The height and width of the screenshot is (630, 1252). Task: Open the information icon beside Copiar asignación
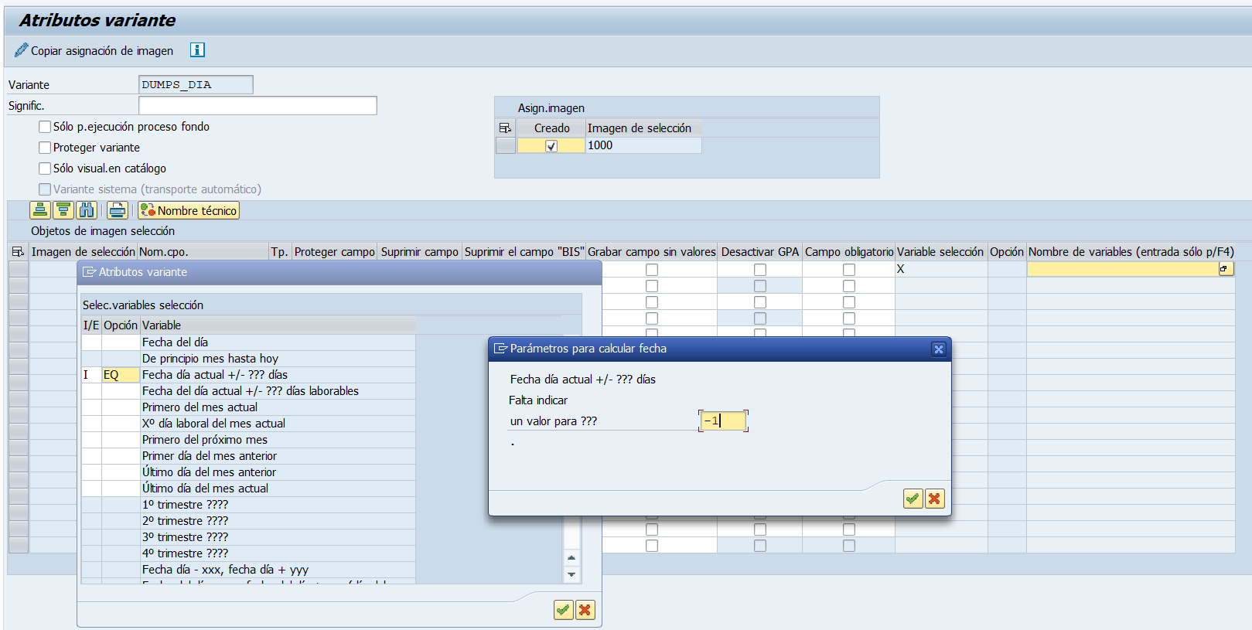197,50
